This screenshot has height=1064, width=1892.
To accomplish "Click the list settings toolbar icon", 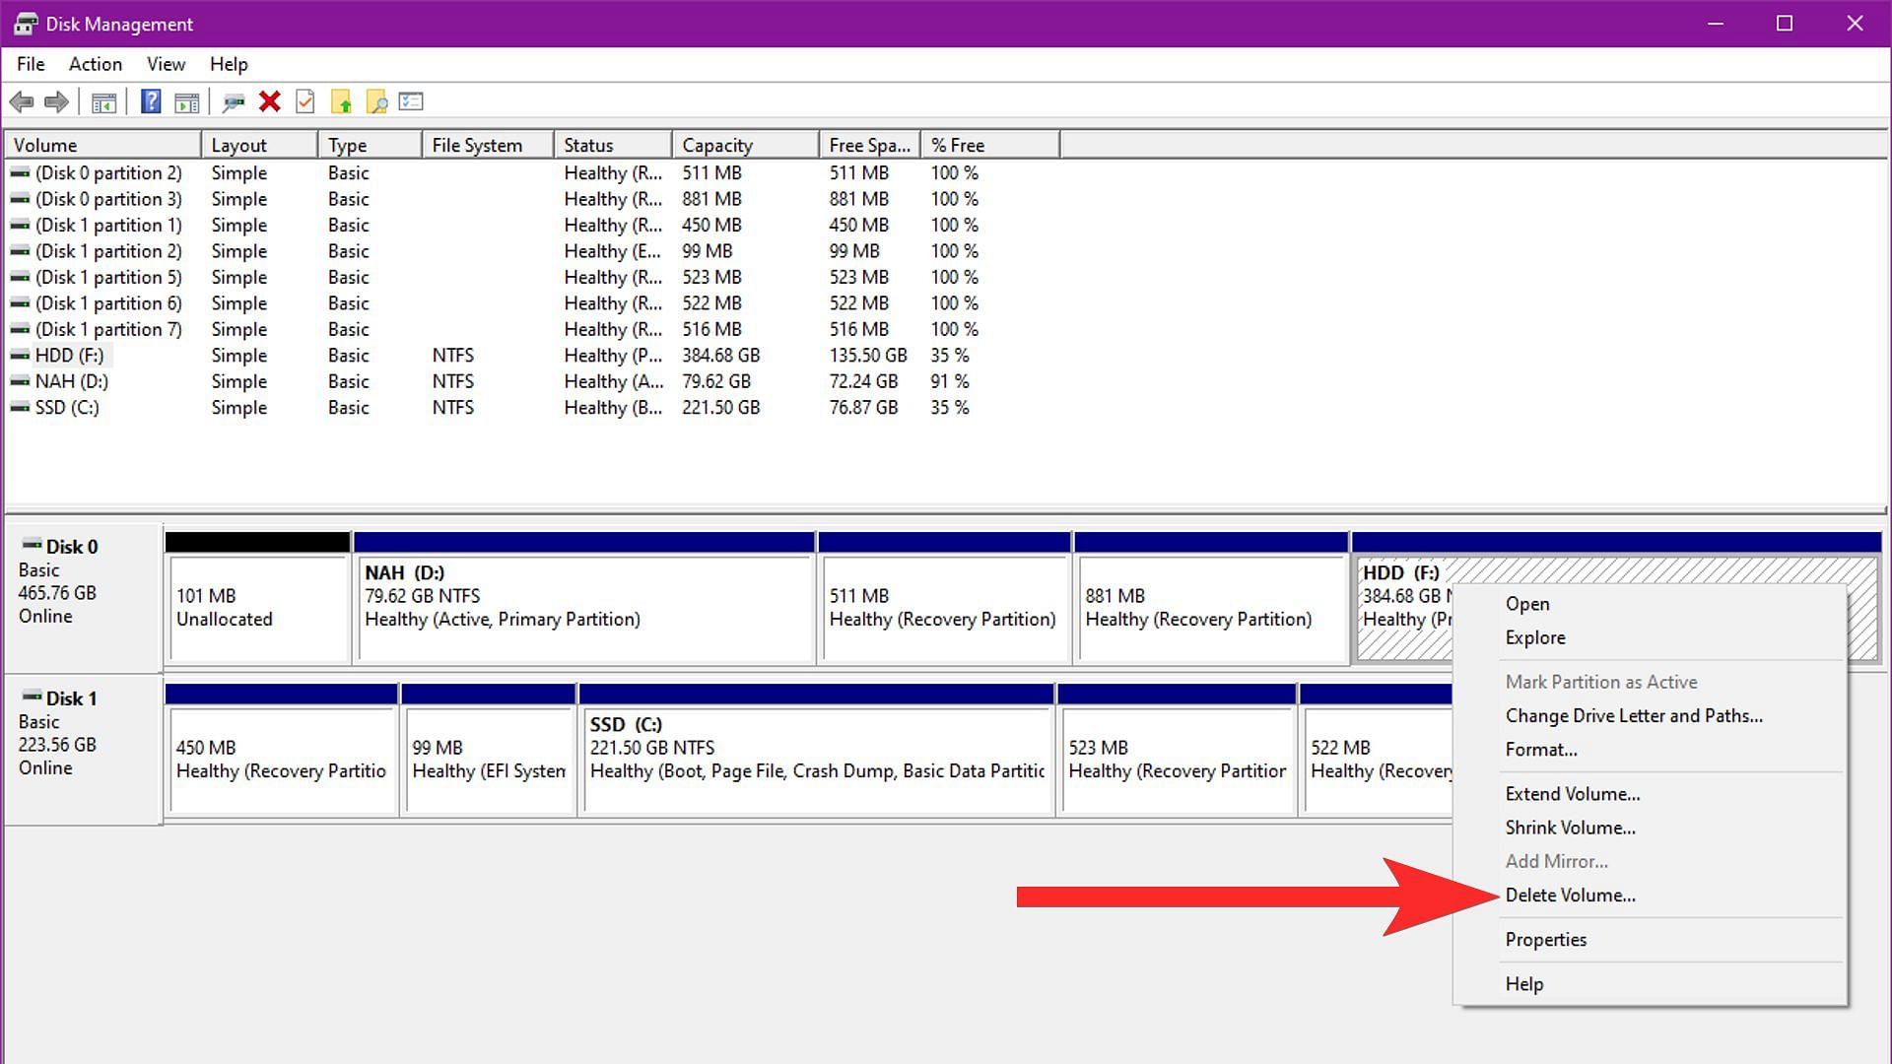I will click(411, 101).
